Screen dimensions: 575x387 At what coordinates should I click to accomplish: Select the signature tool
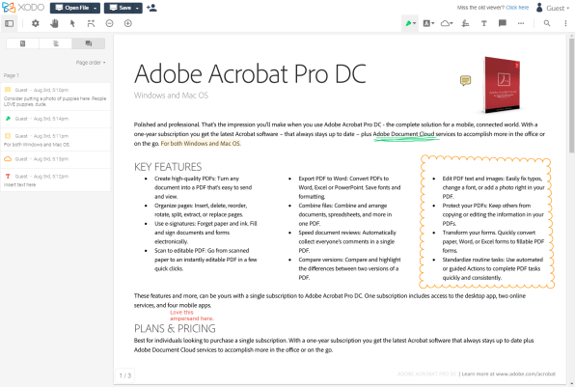coord(465,23)
